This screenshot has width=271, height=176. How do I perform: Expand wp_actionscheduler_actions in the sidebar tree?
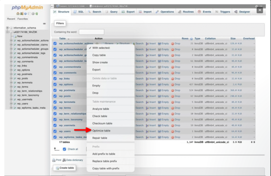pyautogui.click(x=11, y=40)
